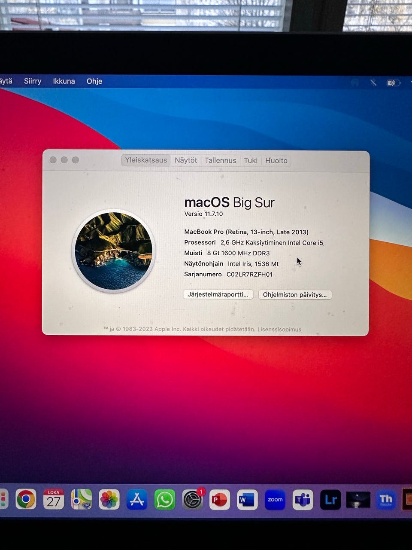Click serial number C02LR7RZFH01
The width and height of the screenshot is (412, 550).
(x=250, y=275)
